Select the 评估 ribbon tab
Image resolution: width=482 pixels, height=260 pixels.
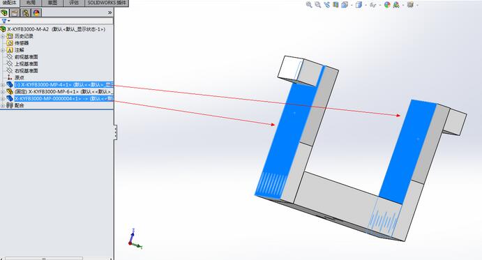[74, 3]
